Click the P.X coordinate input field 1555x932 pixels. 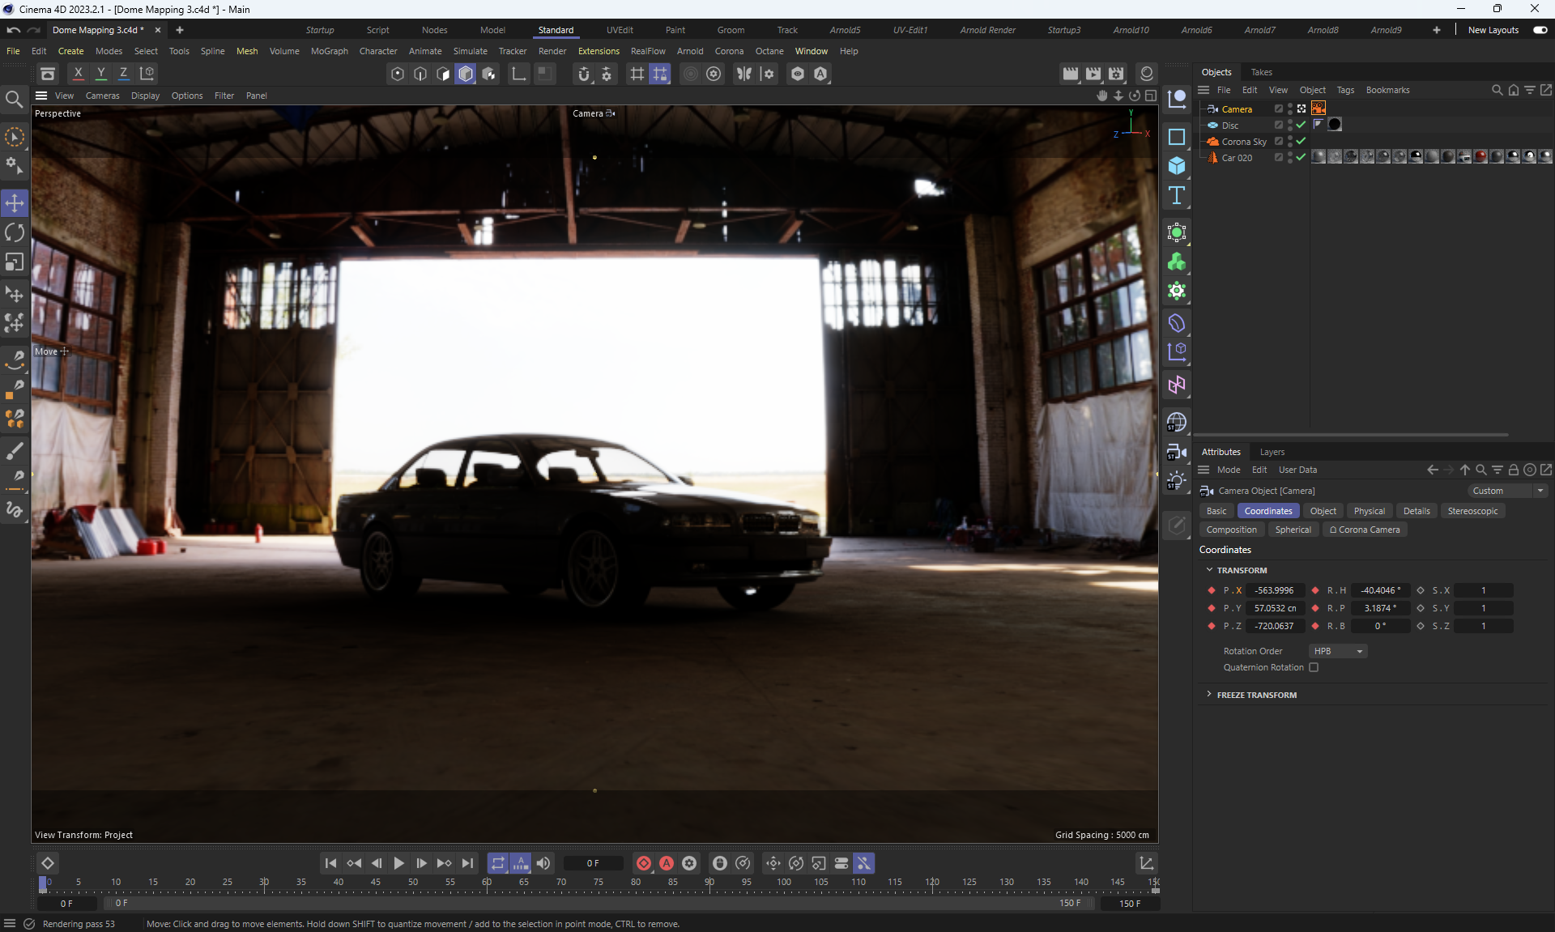coord(1274,590)
